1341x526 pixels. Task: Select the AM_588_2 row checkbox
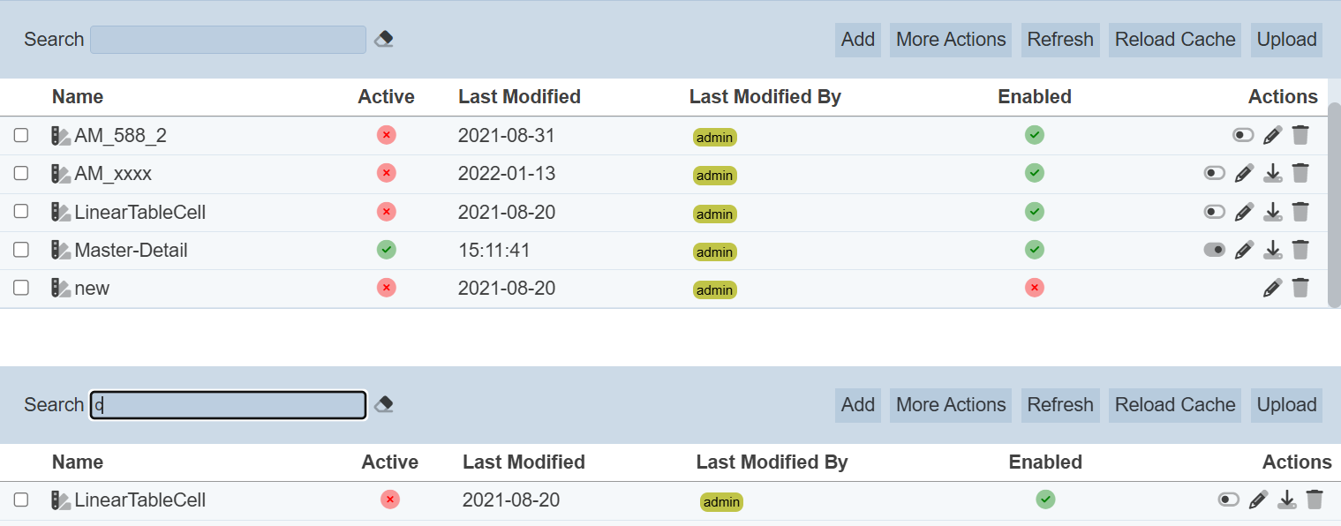pos(21,135)
